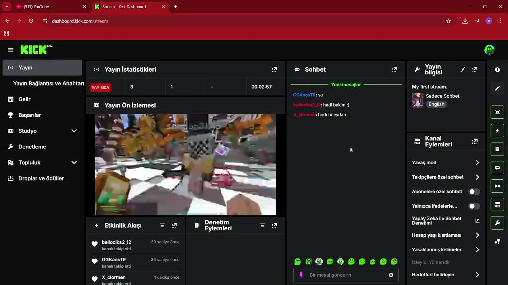The image size is (508, 285).
Task: Open Chrome tab search dropdown
Action: pyautogui.click(x=7, y=7)
